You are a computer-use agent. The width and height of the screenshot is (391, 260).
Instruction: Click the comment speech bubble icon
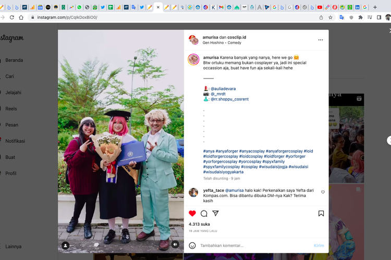tap(204, 214)
